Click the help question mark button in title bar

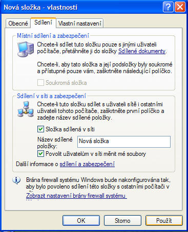(168, 7)
